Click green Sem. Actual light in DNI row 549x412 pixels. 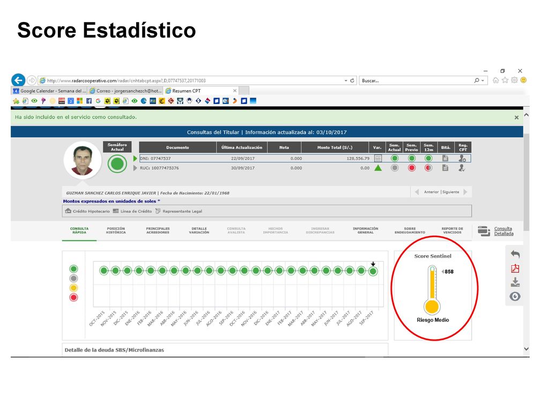pos(395,158)
